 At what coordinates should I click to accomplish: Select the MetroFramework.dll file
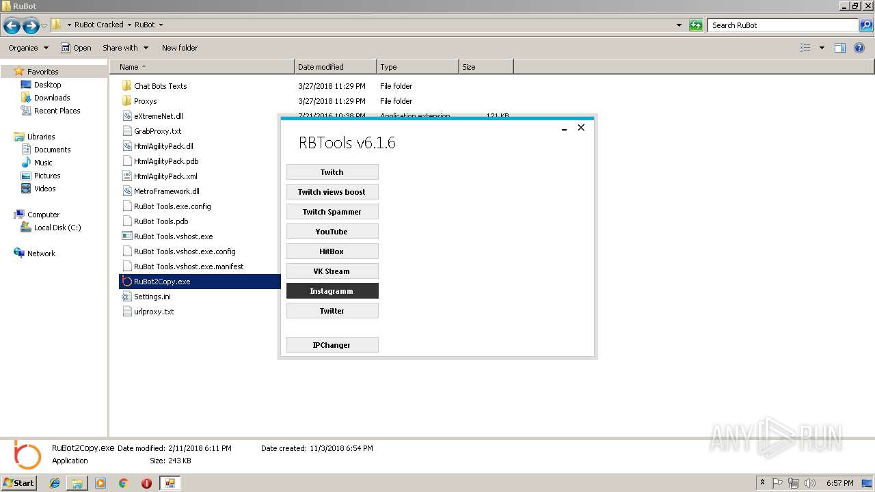coord(167,191)
